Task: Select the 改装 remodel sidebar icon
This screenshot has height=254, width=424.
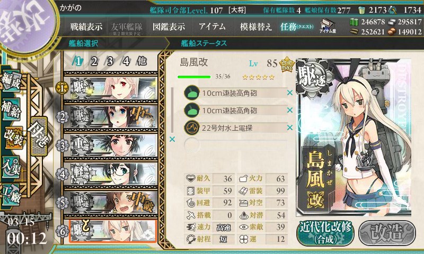Action: pos(12,138)
